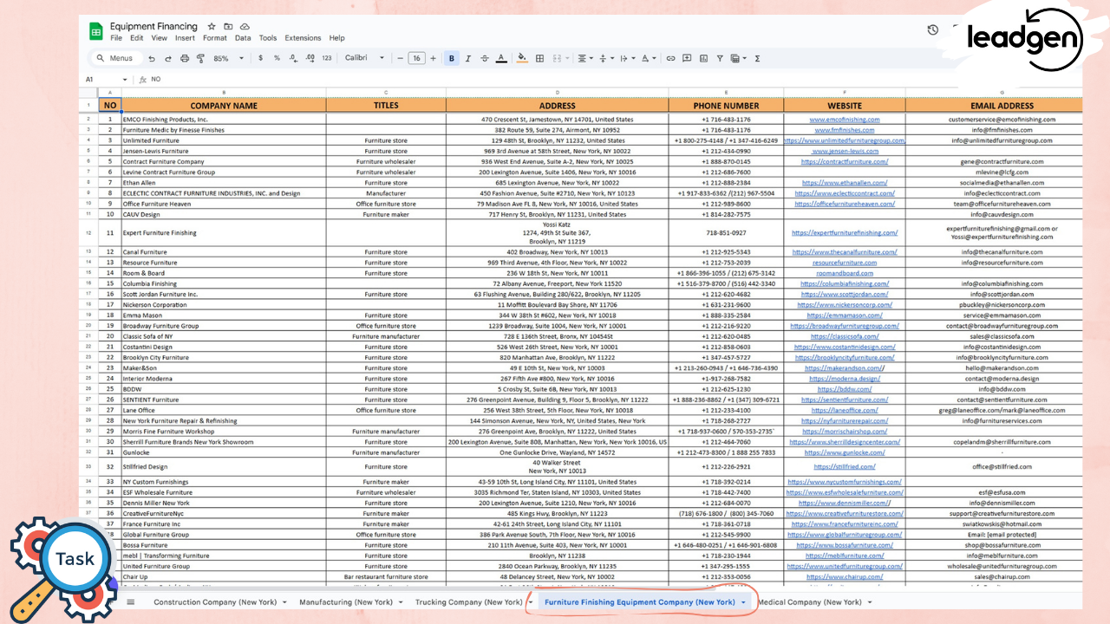This screenshot has height=624, width=1110.
Task: Open the vertical align dropdown
Action: tap(605, 59)
